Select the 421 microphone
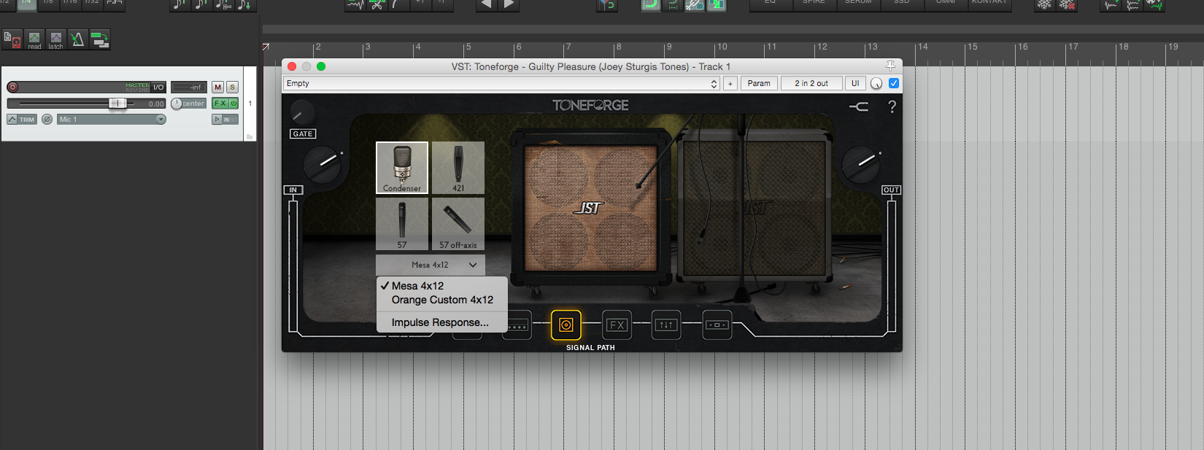The height and width of the screenshot is (450, 1204). (458, 168)
